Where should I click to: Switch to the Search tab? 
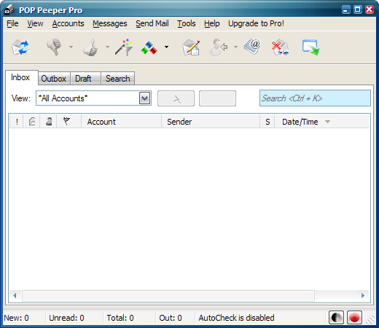point(117,79)
